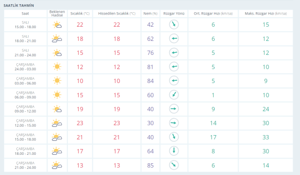This screenshot has width=300, height=175.
Task: Click the partly cloudy icon for SALI 15.00 - 18.00
Action: click(x=57, y=25)
